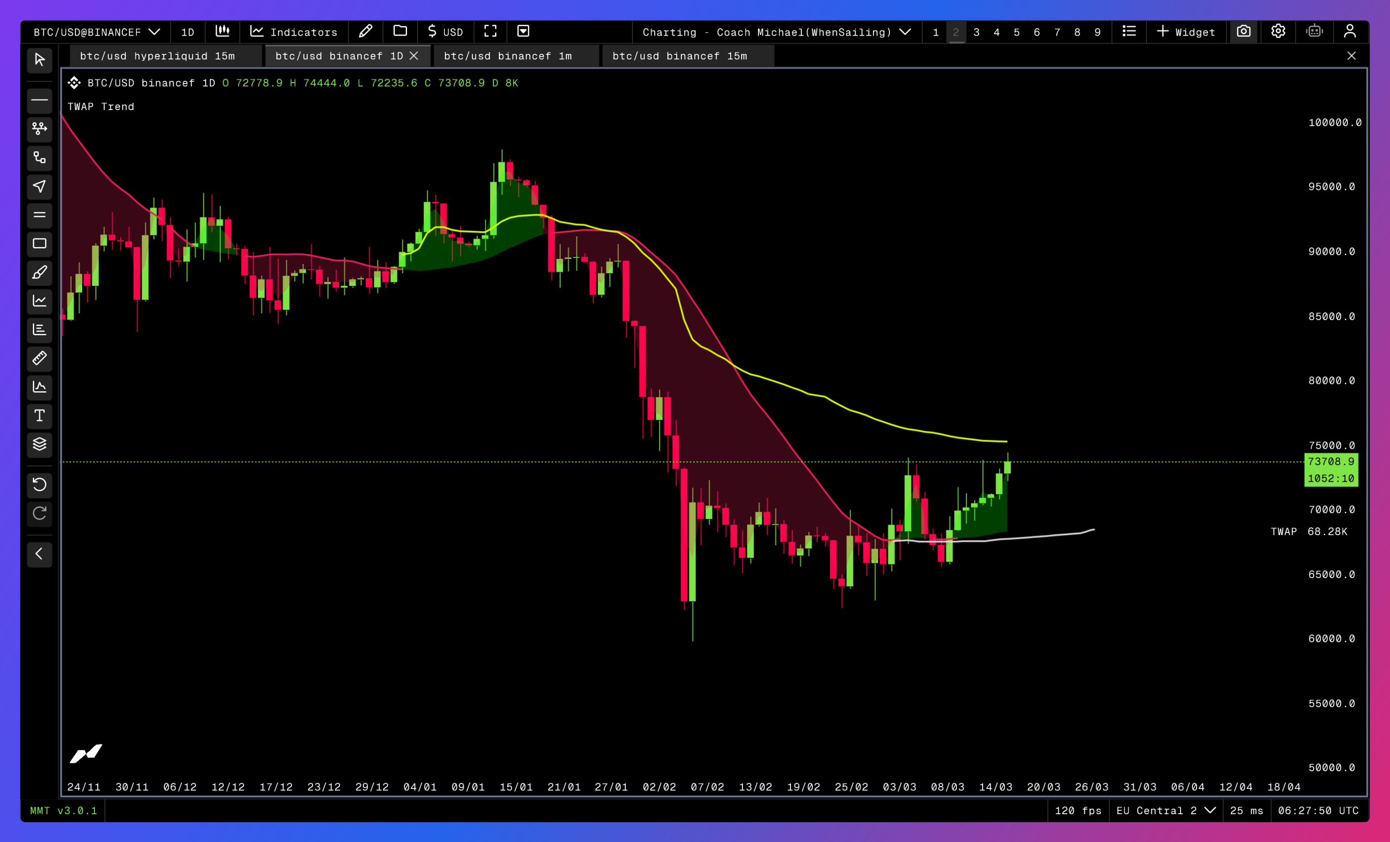Open the candlestick chart type selector
1390x842 pixels.
tap(222, 32)
